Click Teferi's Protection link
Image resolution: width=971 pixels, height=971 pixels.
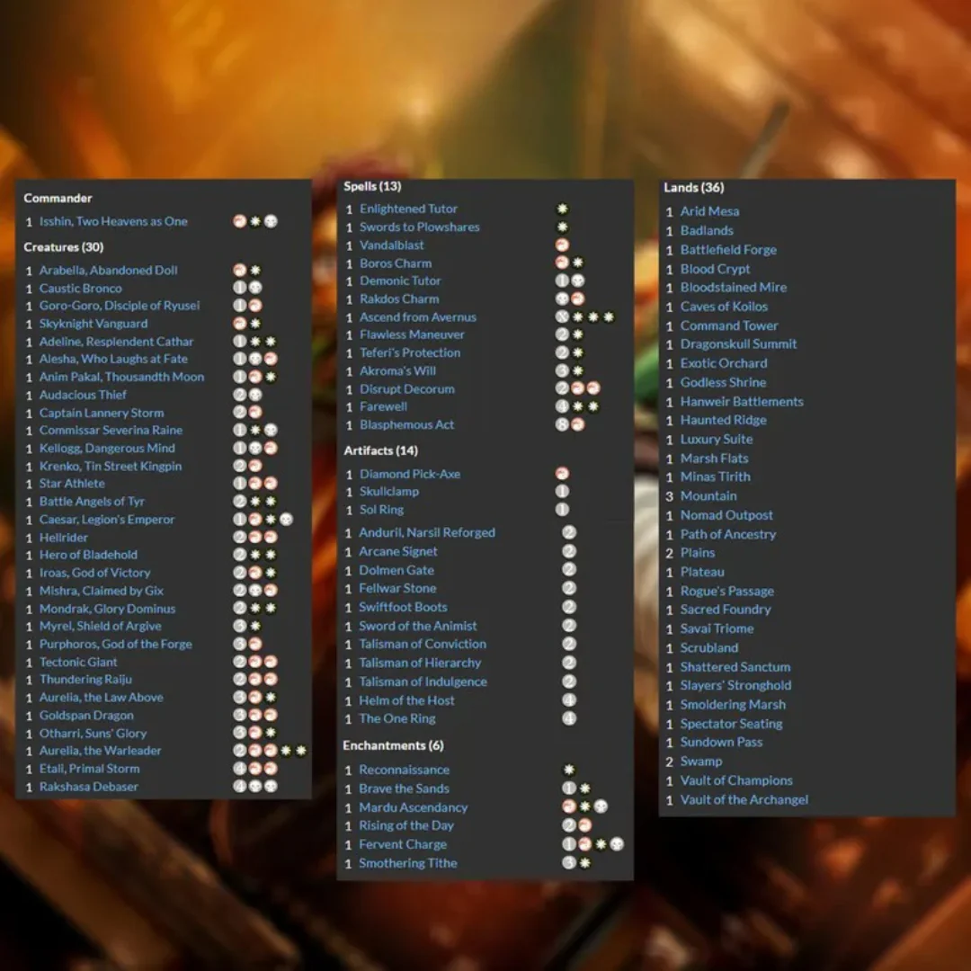tap(410, 352)
